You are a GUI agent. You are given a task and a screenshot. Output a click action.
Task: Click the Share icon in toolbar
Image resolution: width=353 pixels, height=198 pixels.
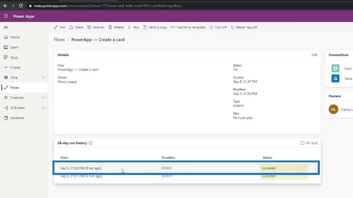pos(71,27)
